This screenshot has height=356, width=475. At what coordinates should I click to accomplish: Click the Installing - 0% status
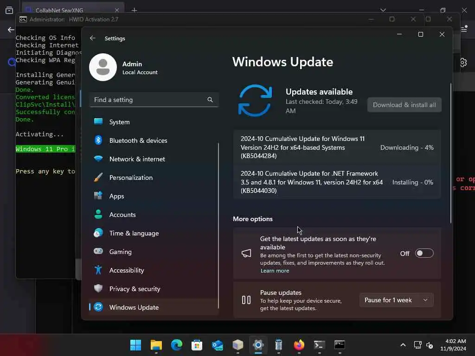click(x=412, y=182)
